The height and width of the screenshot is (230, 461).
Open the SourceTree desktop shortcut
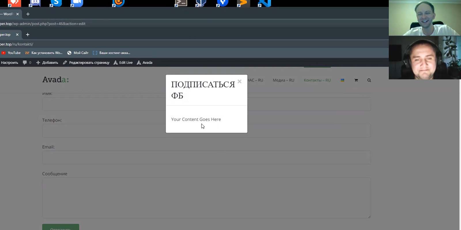pyautogui.click(x=222, y=3)
